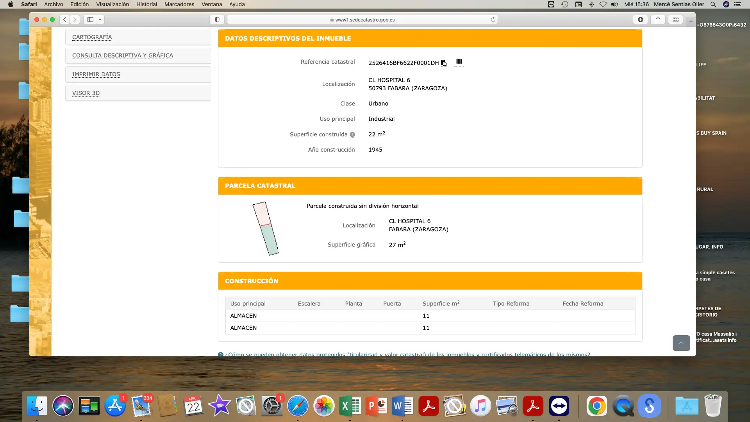Reload the catastro page
Image resolution: width=750 pixels, height=422 pixels.
(x=493, y=20)
